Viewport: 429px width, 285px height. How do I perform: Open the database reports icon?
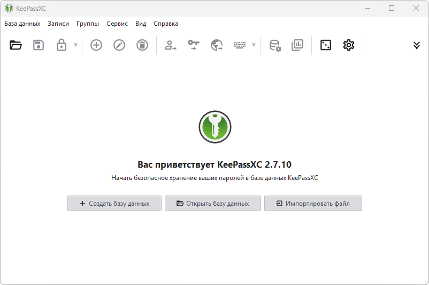pos(297,45)
